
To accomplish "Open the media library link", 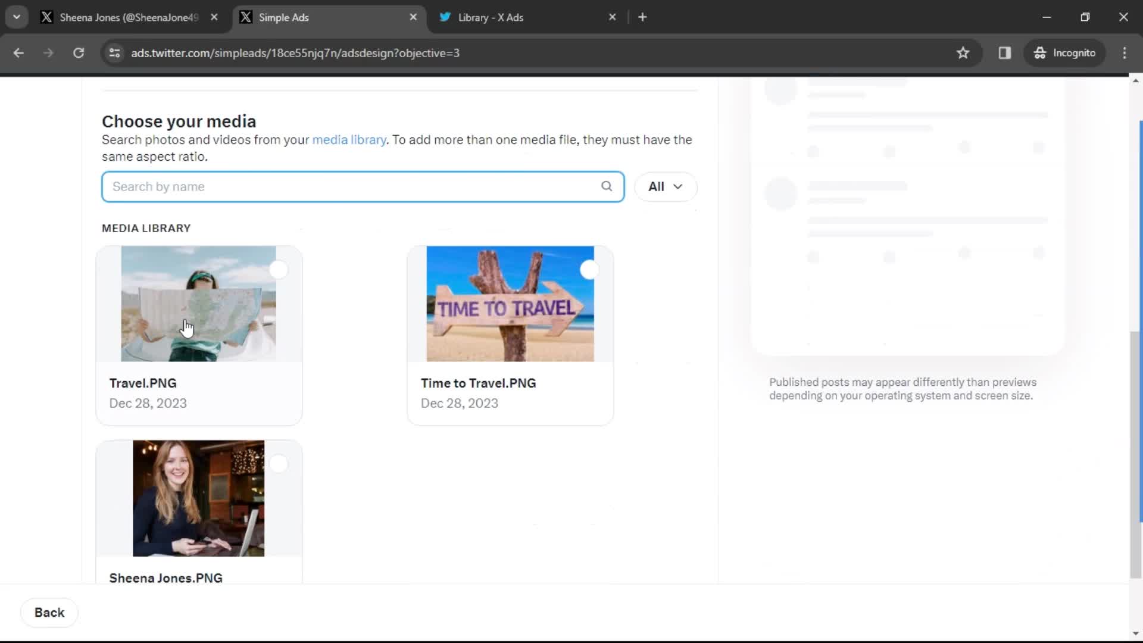I will click(x=349, y=140).
